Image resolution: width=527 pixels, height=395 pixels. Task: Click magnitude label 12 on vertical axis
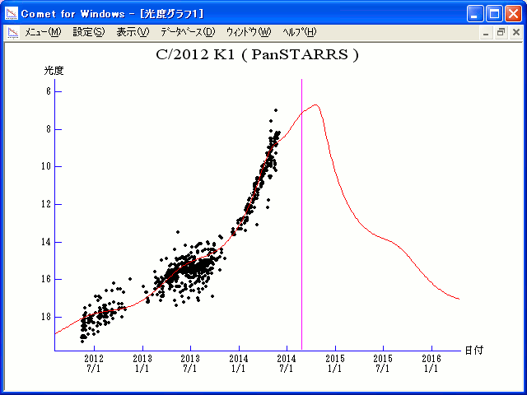[46, 204]
